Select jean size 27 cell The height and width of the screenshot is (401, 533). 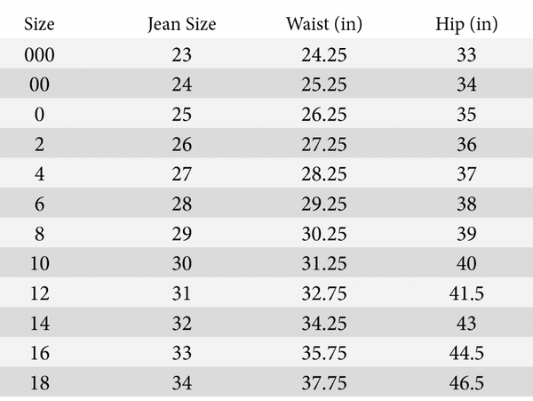click(181, 174)
